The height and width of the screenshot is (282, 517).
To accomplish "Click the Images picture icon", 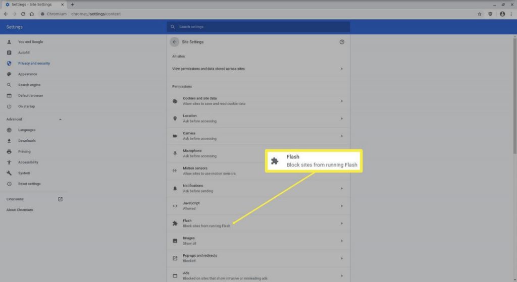I will tap(175, 241).
